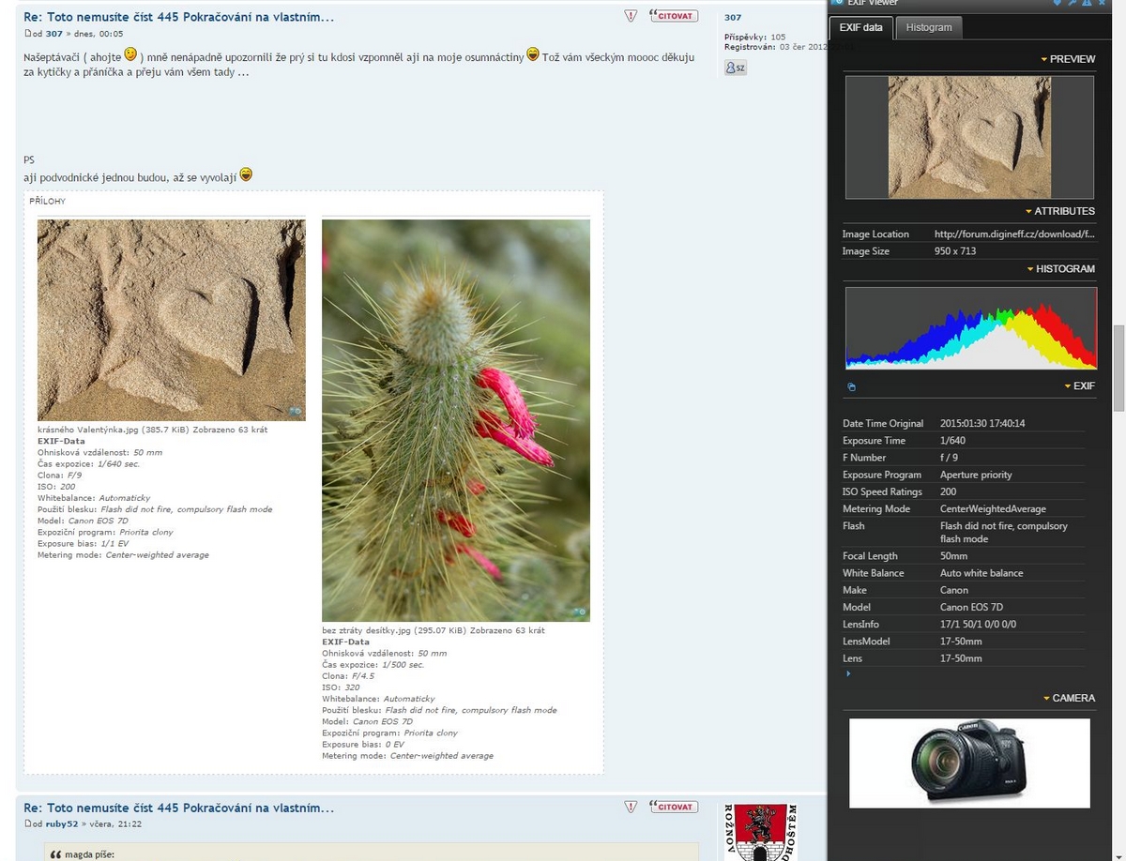Open the sand heart Valentýnka photo thumbnail
1126x861 pixels.
[171, 320]
